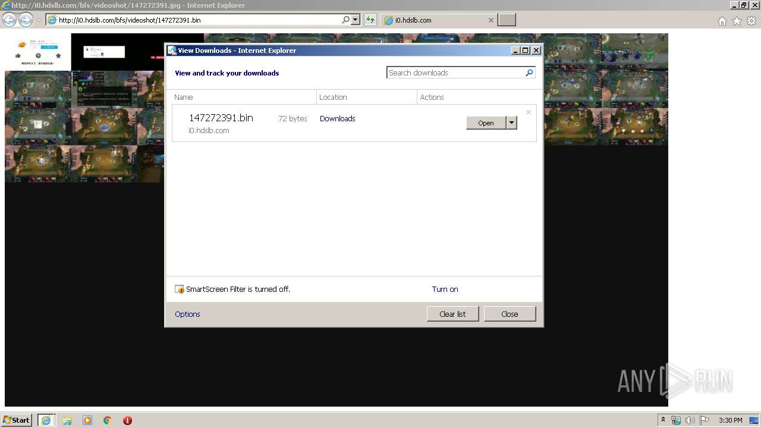Click the 3:30 PM clock
The height and width of the screenshot is (428, 761).
click(730, 420)
